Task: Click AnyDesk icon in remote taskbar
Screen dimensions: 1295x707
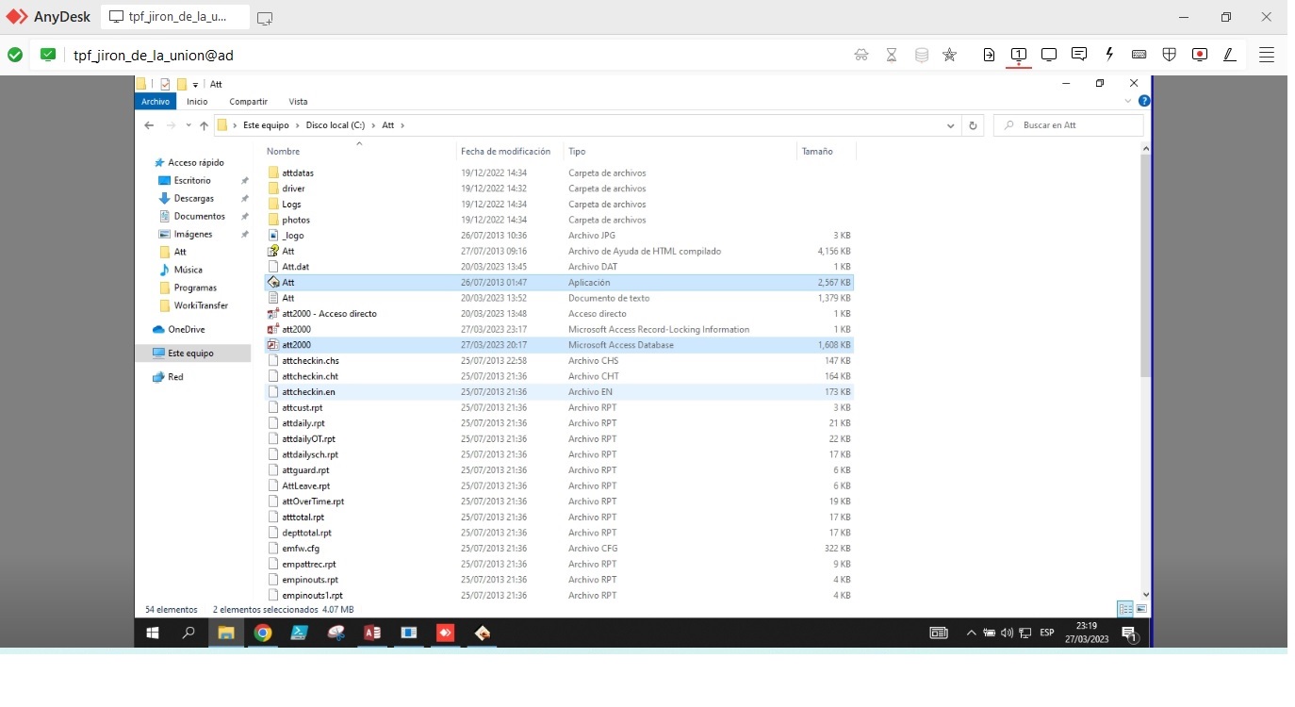Action: tap(445, 633)
